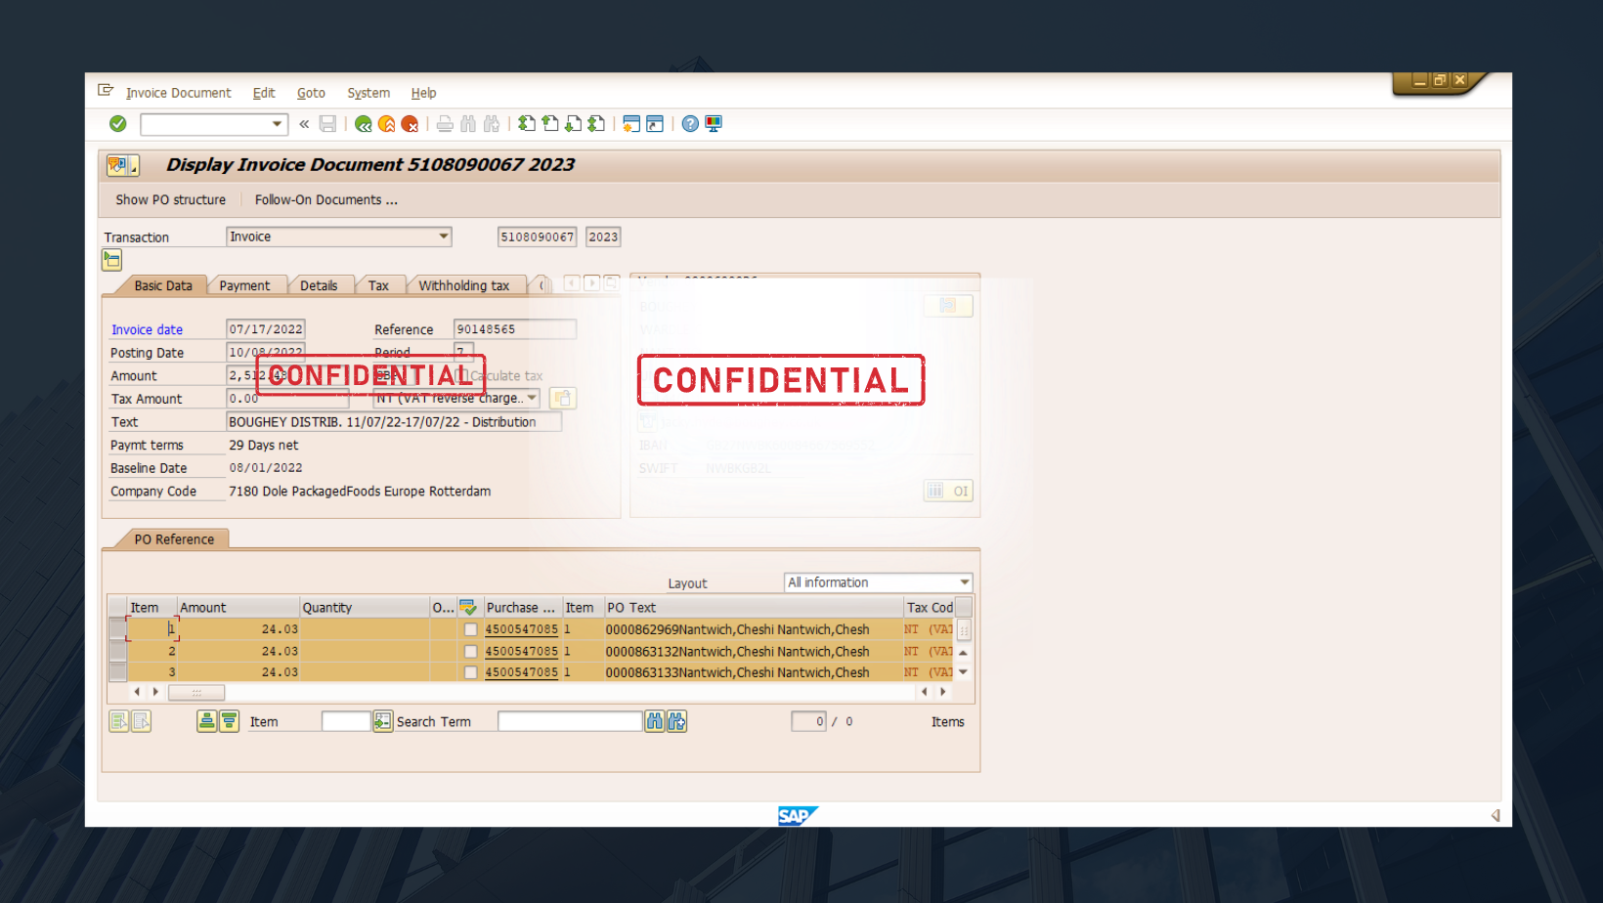Click the Show PO structure button
The width and height of the screenshot is (1603, 903).
(171, 199)
